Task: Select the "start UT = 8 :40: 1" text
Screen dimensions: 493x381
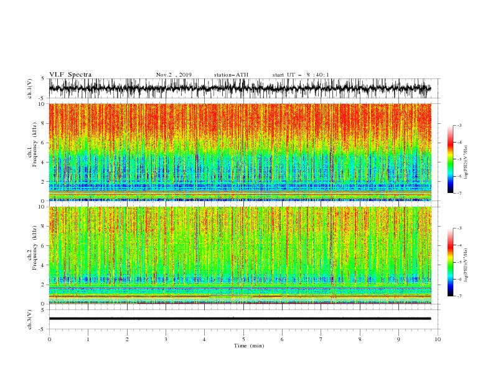Action: pos(301,75)
